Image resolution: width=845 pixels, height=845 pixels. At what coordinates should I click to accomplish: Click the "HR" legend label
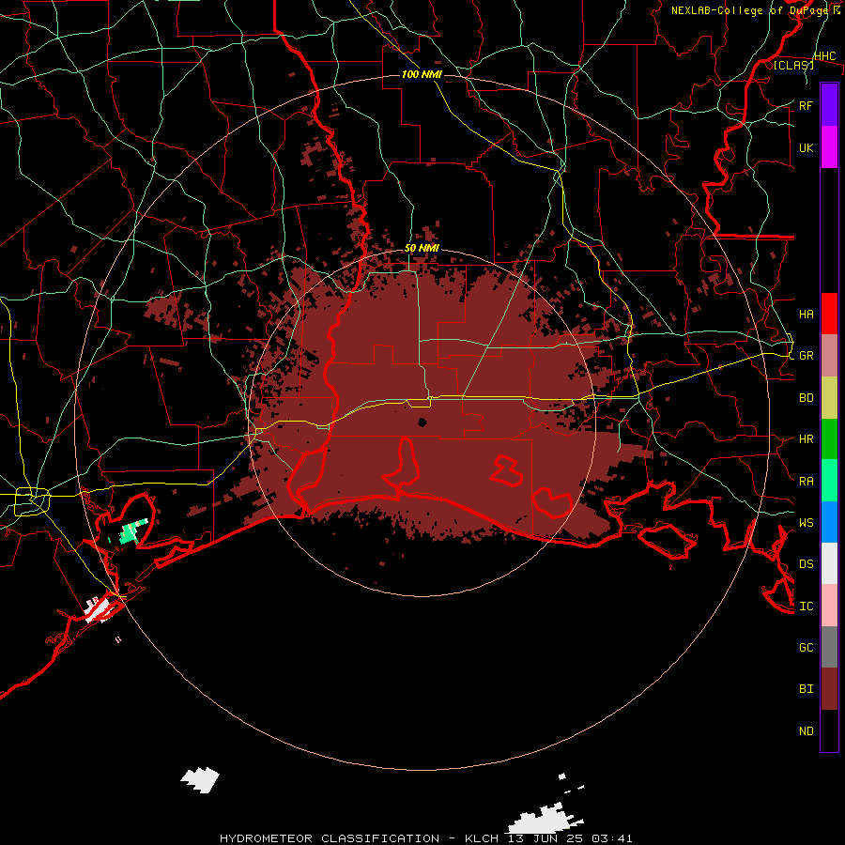point(806,439)
